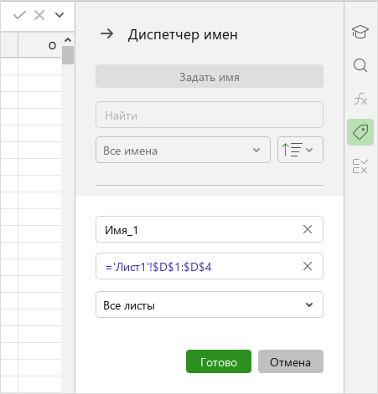Clear the Имя_1 name field

click(x=308, y=229)
